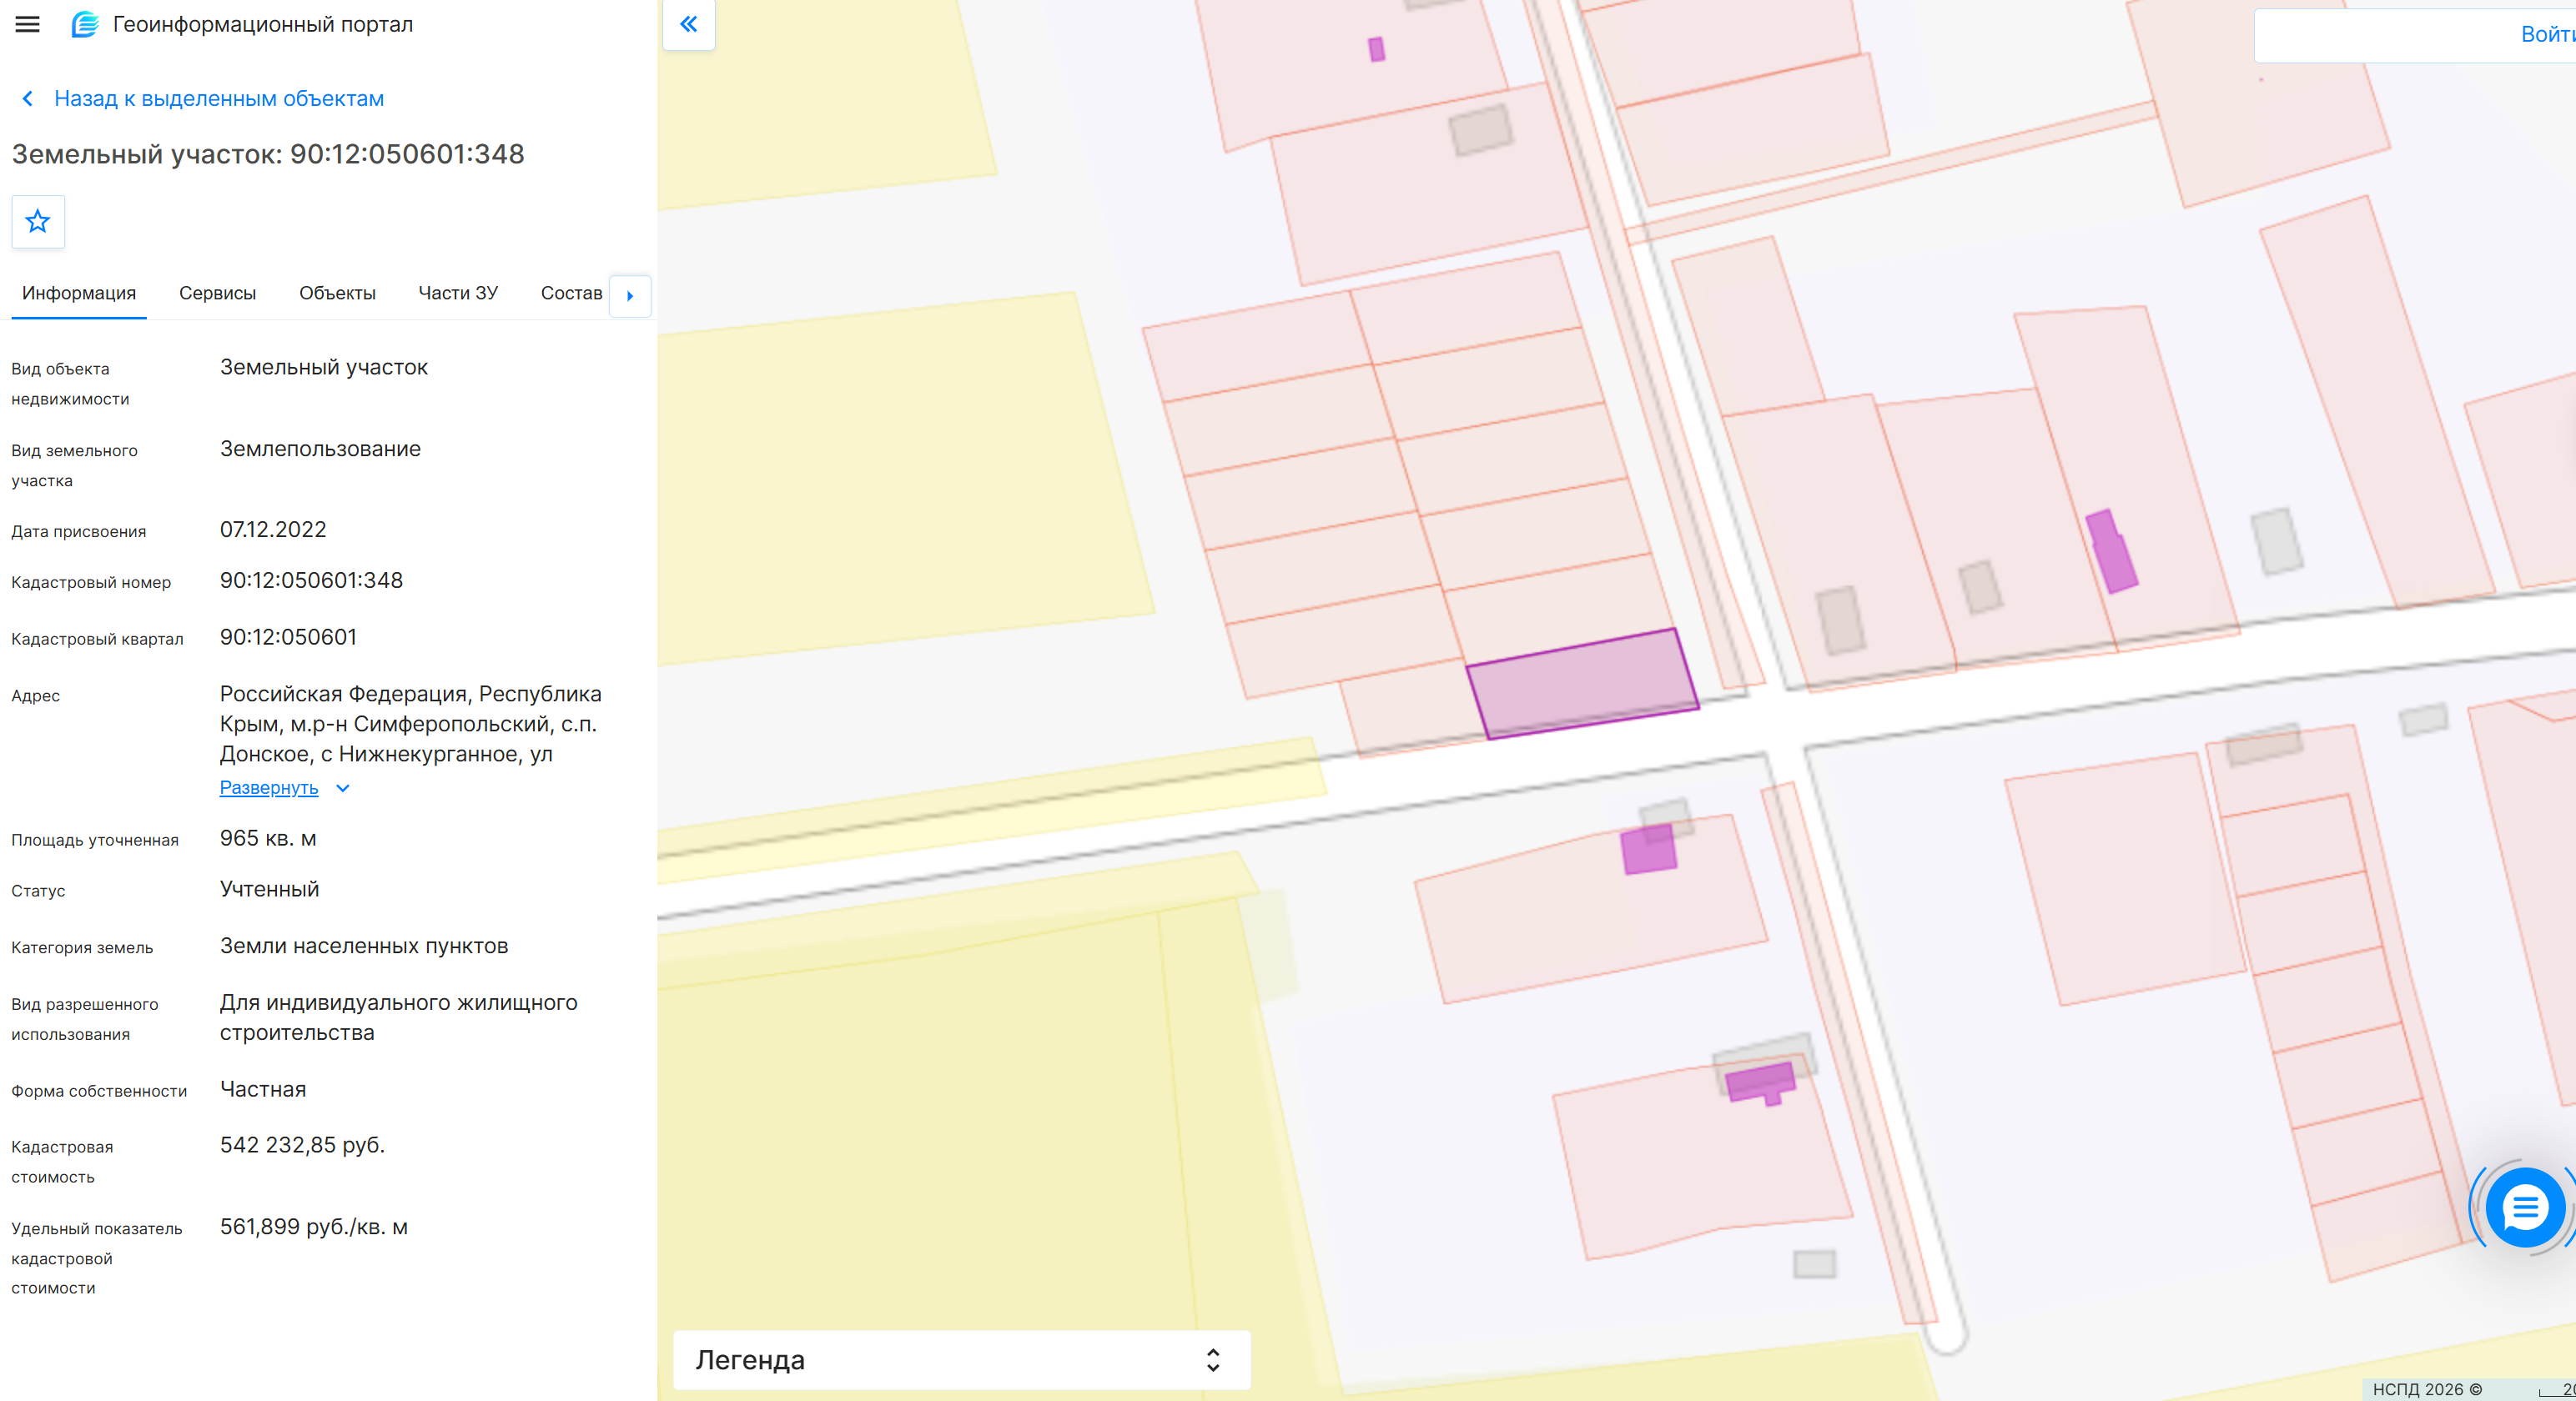The image size is (2576, 1401).
Task: Click the back chevron near Назад
Action: [28, 98]
